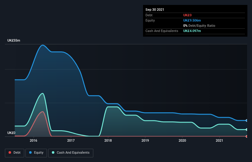
Task: Click the UK£55m y-axis label
Action: coord(14,40)
